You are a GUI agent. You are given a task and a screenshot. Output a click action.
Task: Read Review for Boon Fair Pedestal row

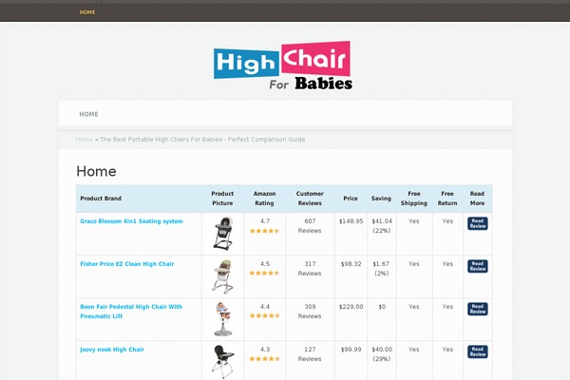477,309
